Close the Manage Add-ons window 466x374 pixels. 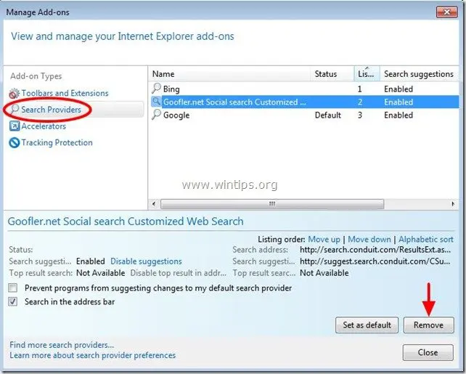(446, 12)
